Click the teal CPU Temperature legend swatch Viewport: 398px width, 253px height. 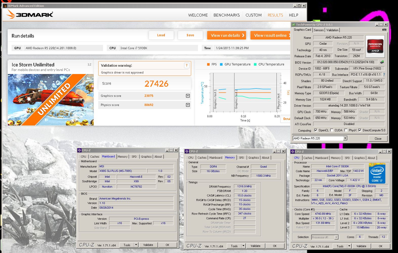point(255,64)
